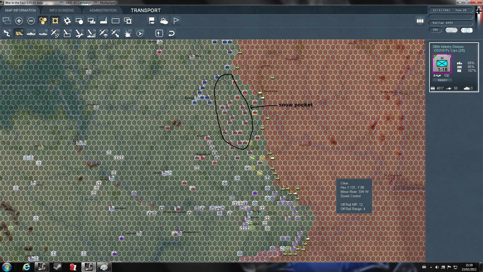Select the F4 amphibious ship icon
This screenshot has height=272, width=483.
[x=43, y=33]
